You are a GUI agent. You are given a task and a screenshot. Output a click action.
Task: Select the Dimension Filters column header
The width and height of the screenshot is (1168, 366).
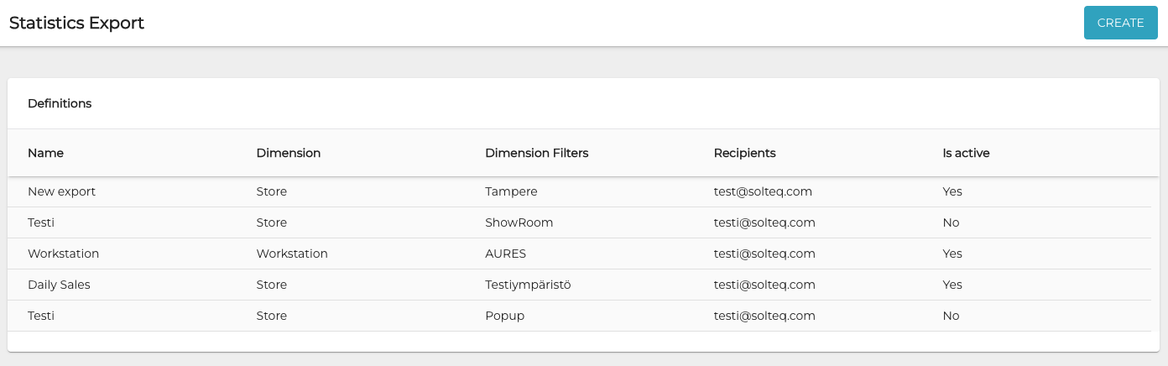click(x=536, y=153)
